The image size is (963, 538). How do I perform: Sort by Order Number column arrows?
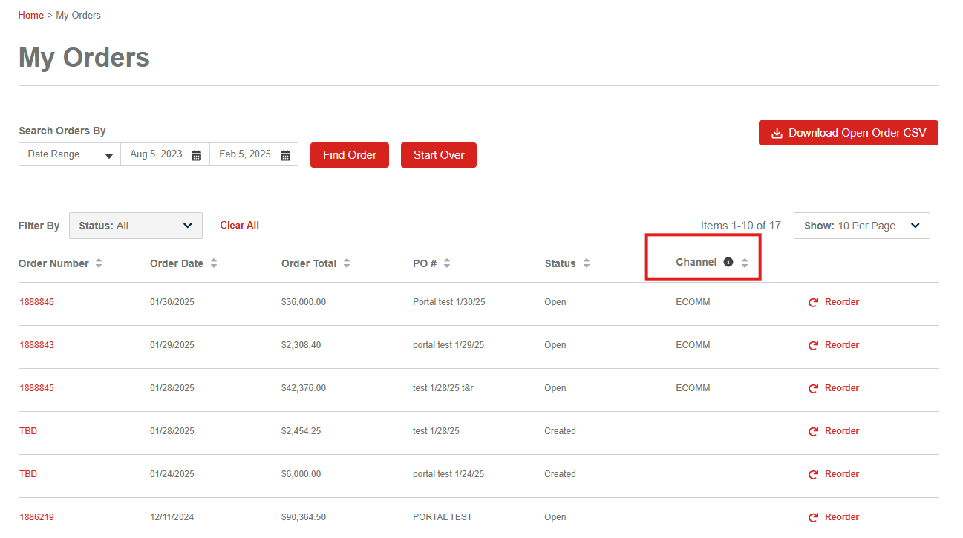point(99,263)
